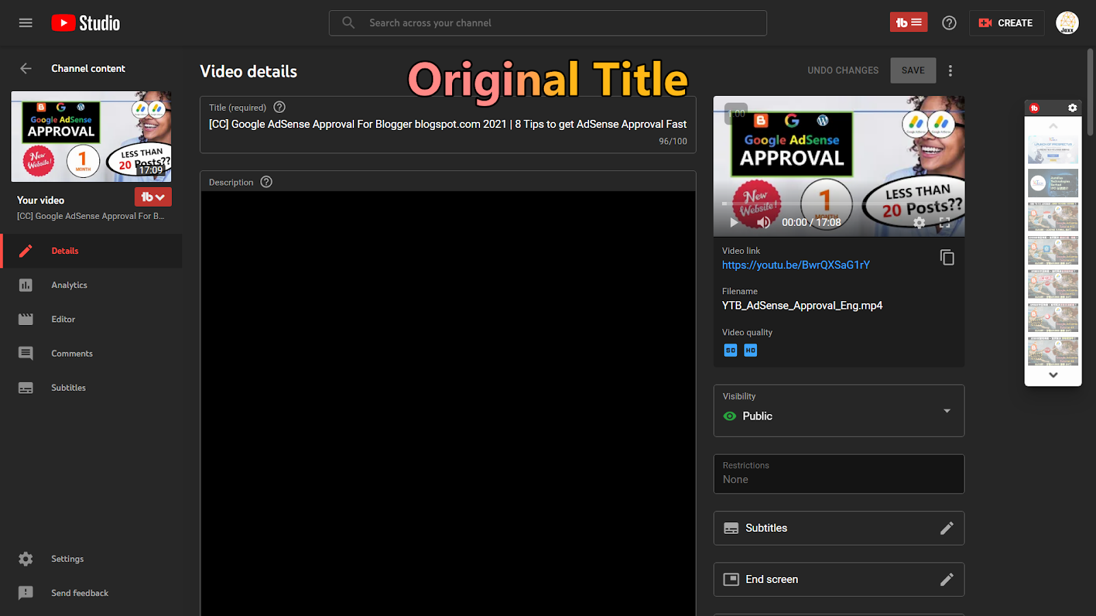Click the TubeBuddy logo in floating panel
This screenshot has width=1096, height=616.
[1034, 108]
